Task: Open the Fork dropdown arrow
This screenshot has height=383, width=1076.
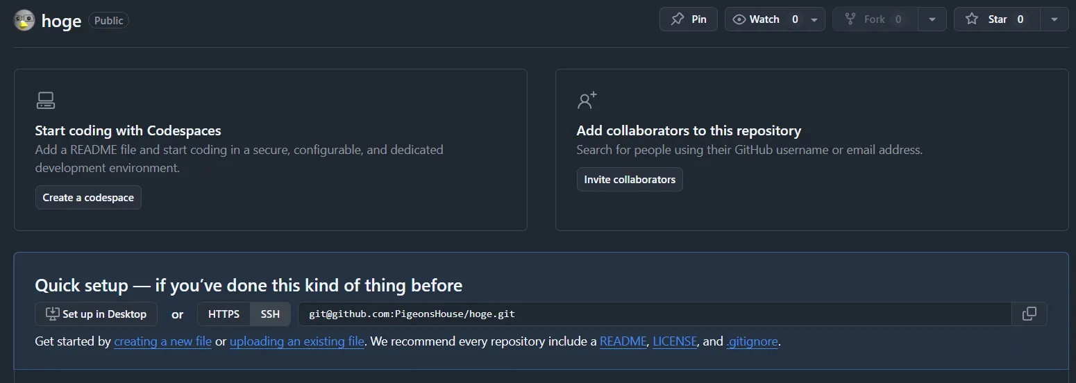Action: coord(932,19)
